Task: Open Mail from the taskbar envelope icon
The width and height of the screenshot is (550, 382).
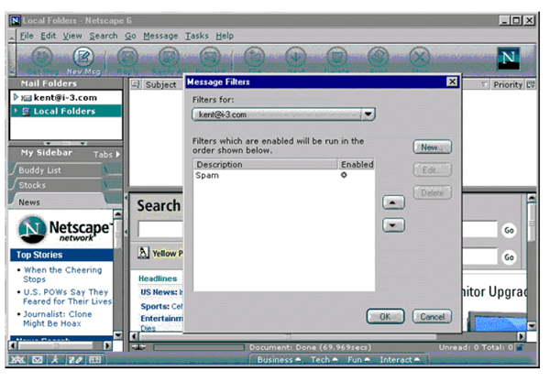Action: pos(38,360)
